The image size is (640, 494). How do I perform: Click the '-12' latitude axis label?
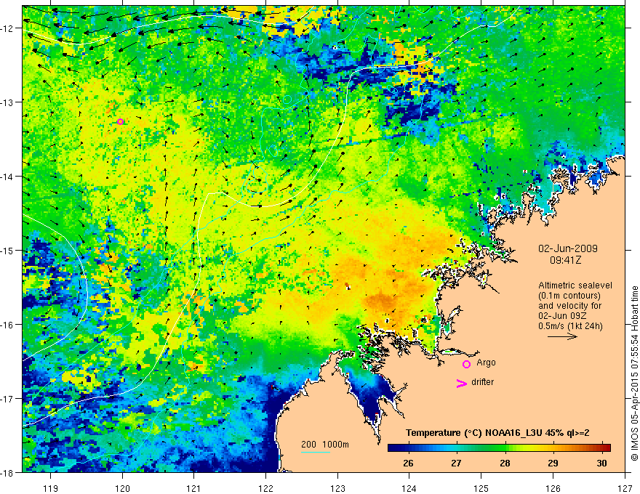pyautogui.click(x=8, y=28)
